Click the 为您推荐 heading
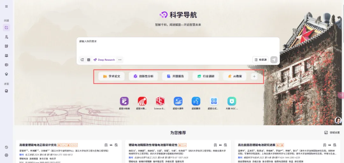This screenshot has width=344, height=163. (178, 133)
